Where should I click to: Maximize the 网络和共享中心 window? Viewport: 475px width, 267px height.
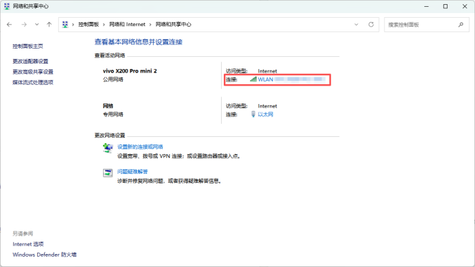445,6
